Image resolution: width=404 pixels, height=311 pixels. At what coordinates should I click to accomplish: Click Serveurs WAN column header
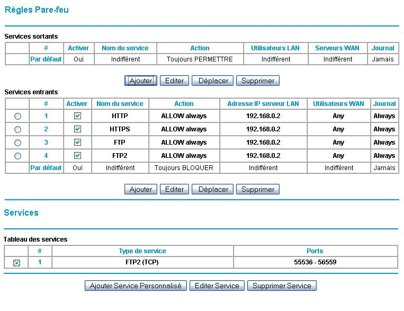point(337,48)
